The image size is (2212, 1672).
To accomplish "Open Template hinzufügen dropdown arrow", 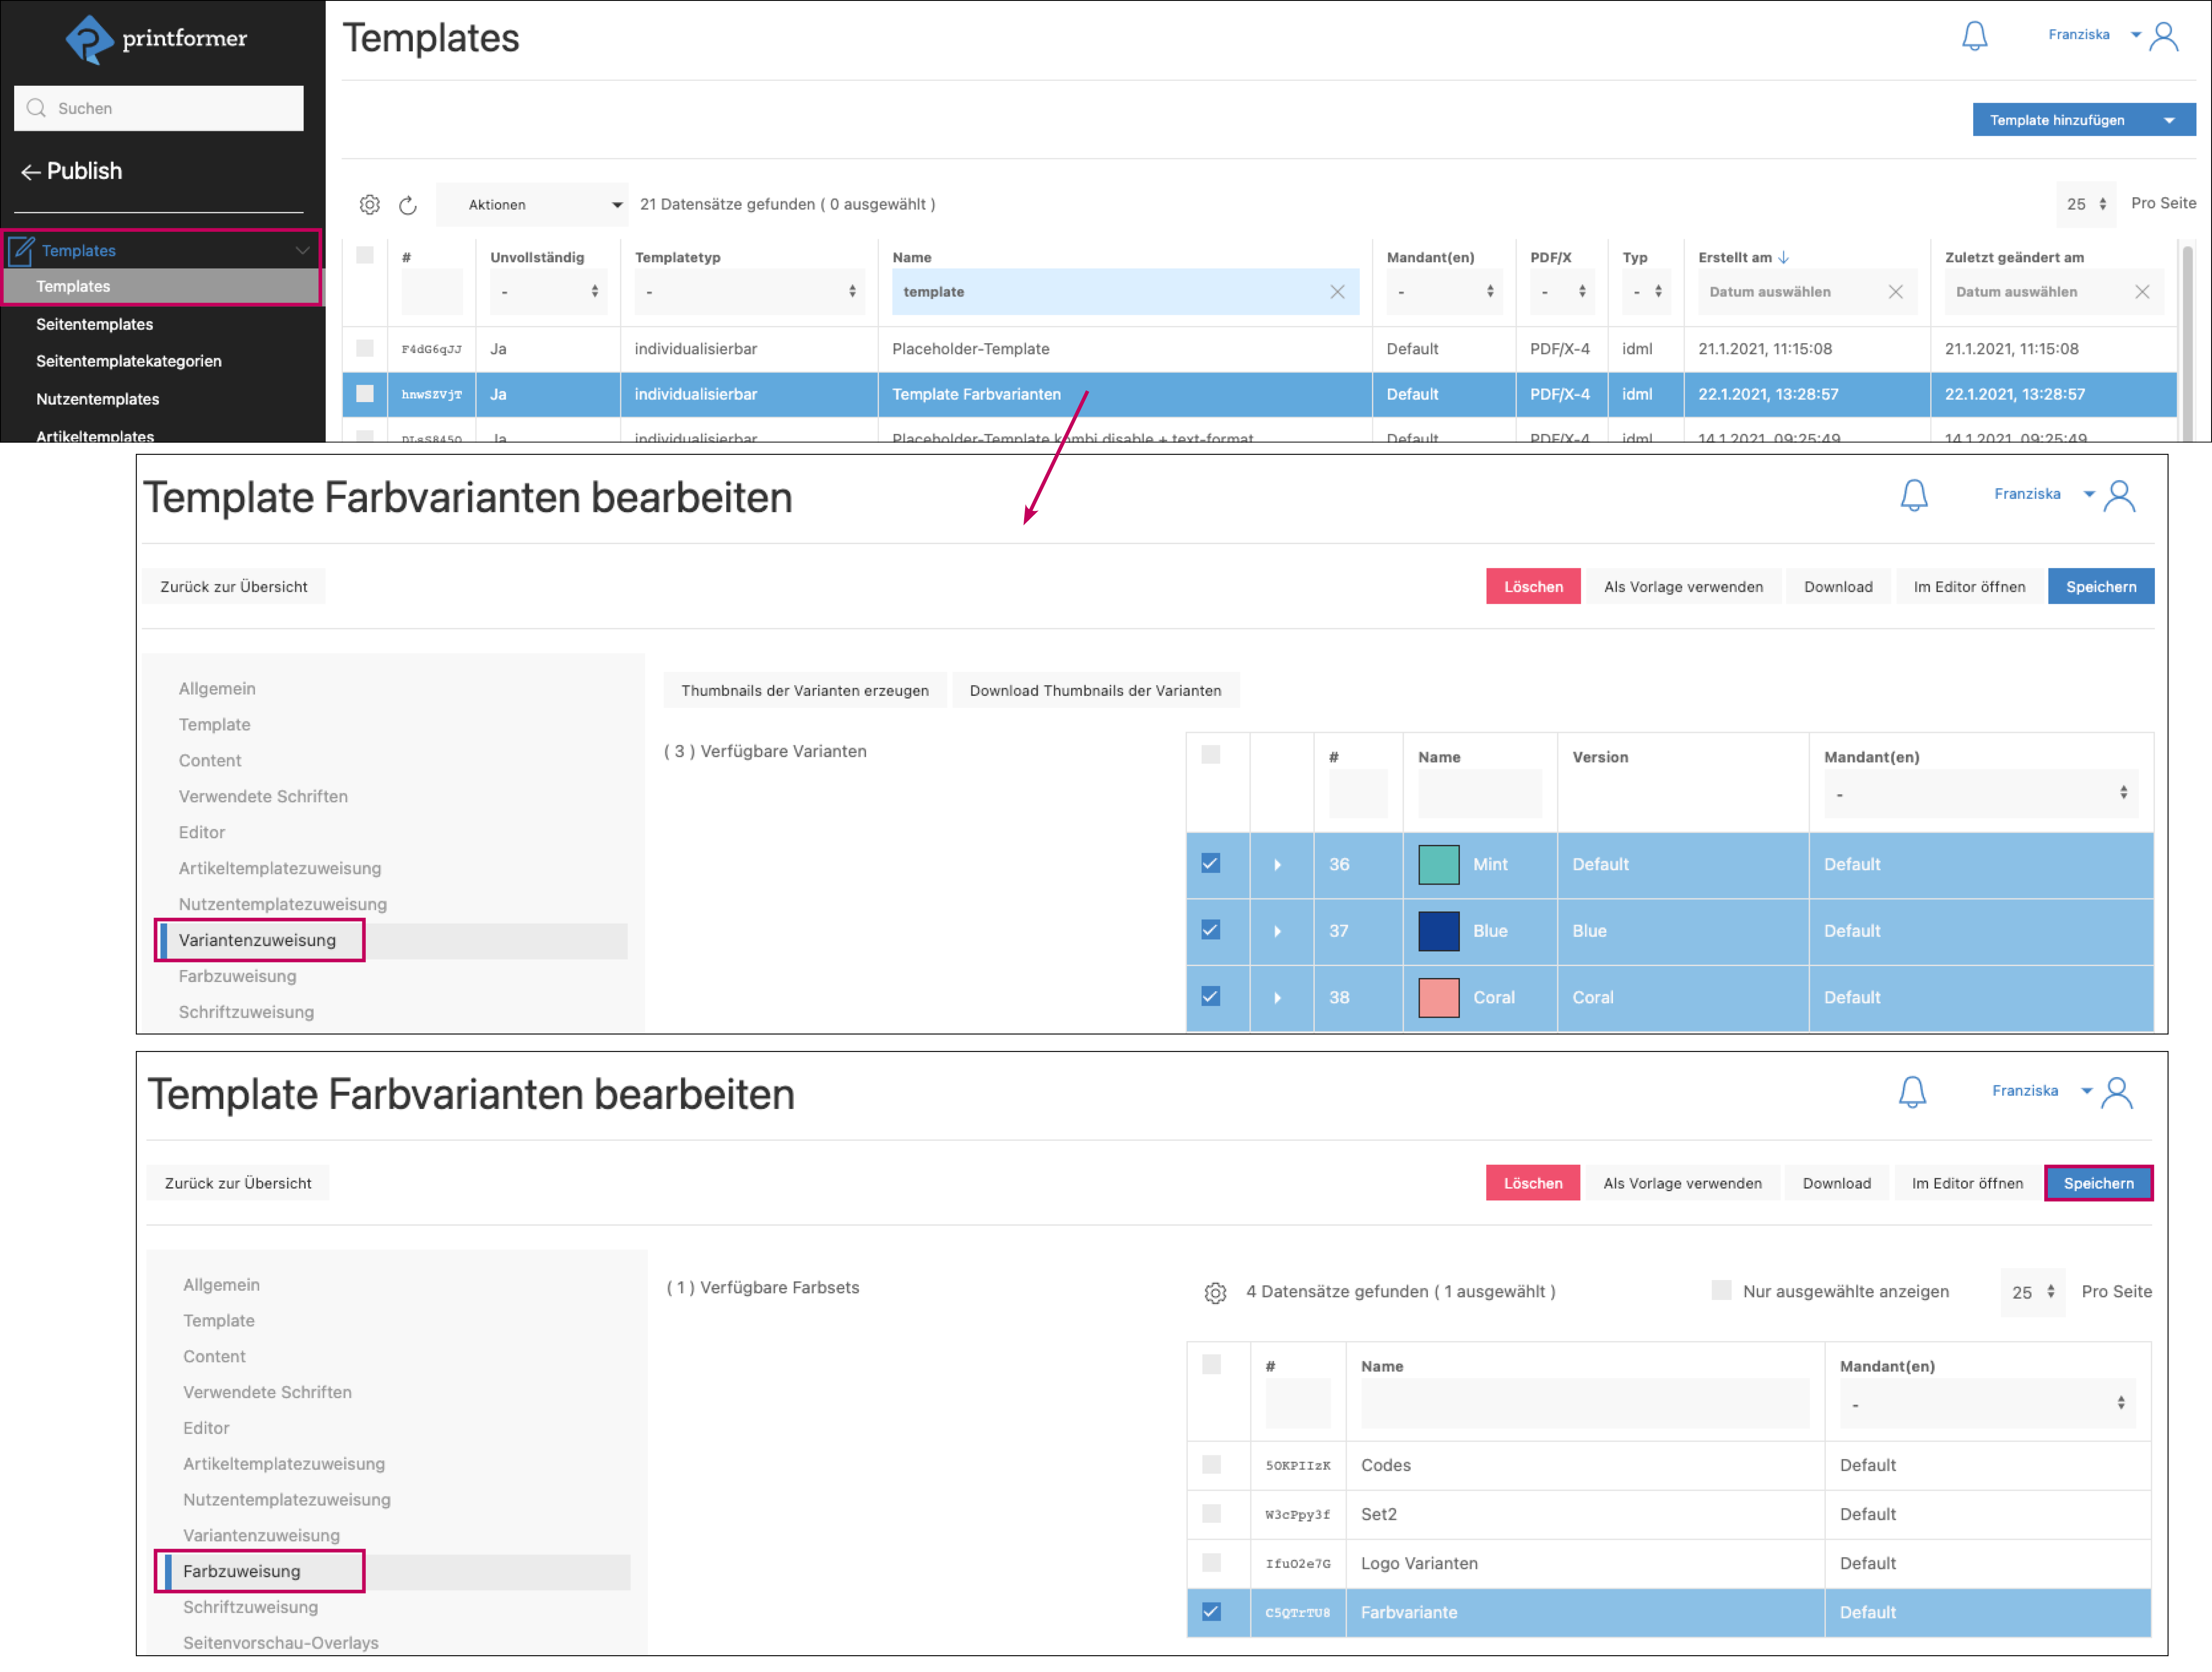I will (x=2168, y=120).
